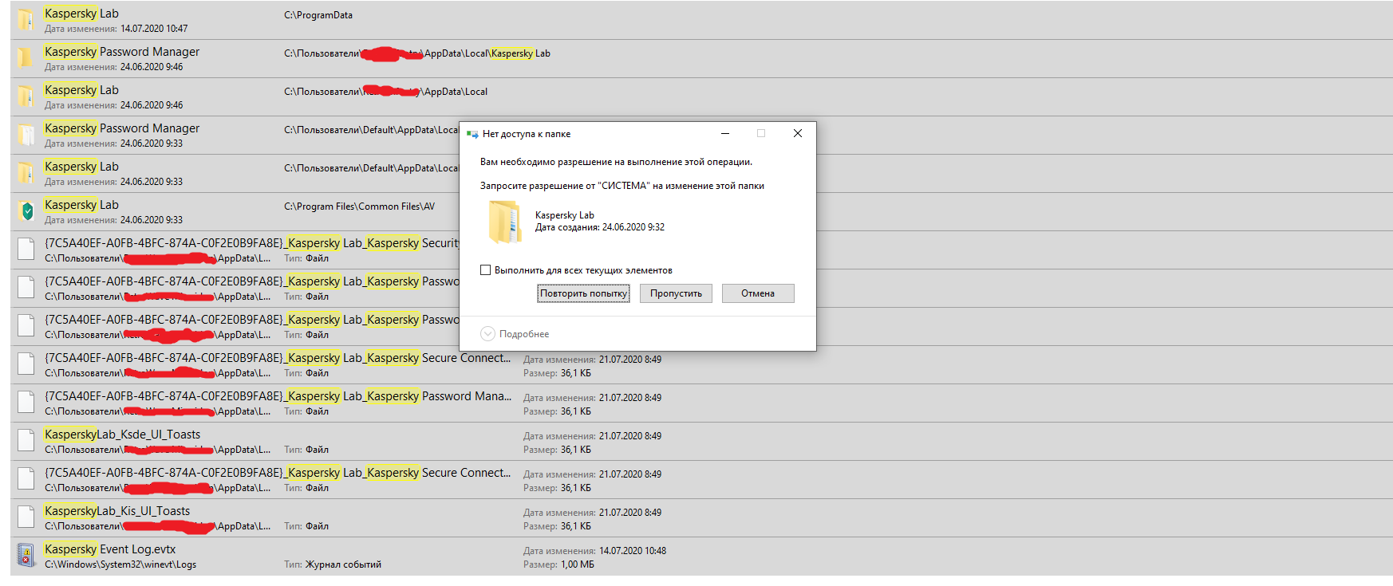This screenshot has height=586, width=1393.
Task: Click path C:\ProgramData text
Action: click(318, 15)
